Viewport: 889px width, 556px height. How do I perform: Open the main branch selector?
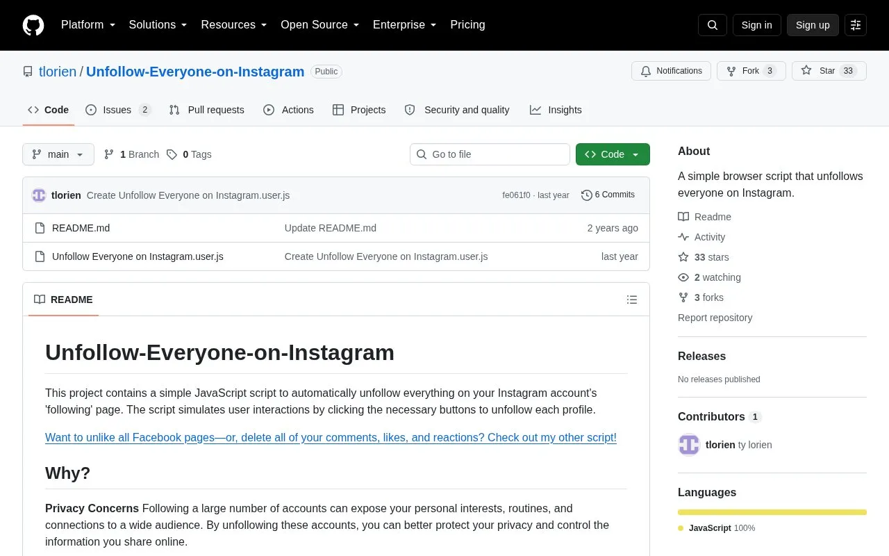[58, 154]
